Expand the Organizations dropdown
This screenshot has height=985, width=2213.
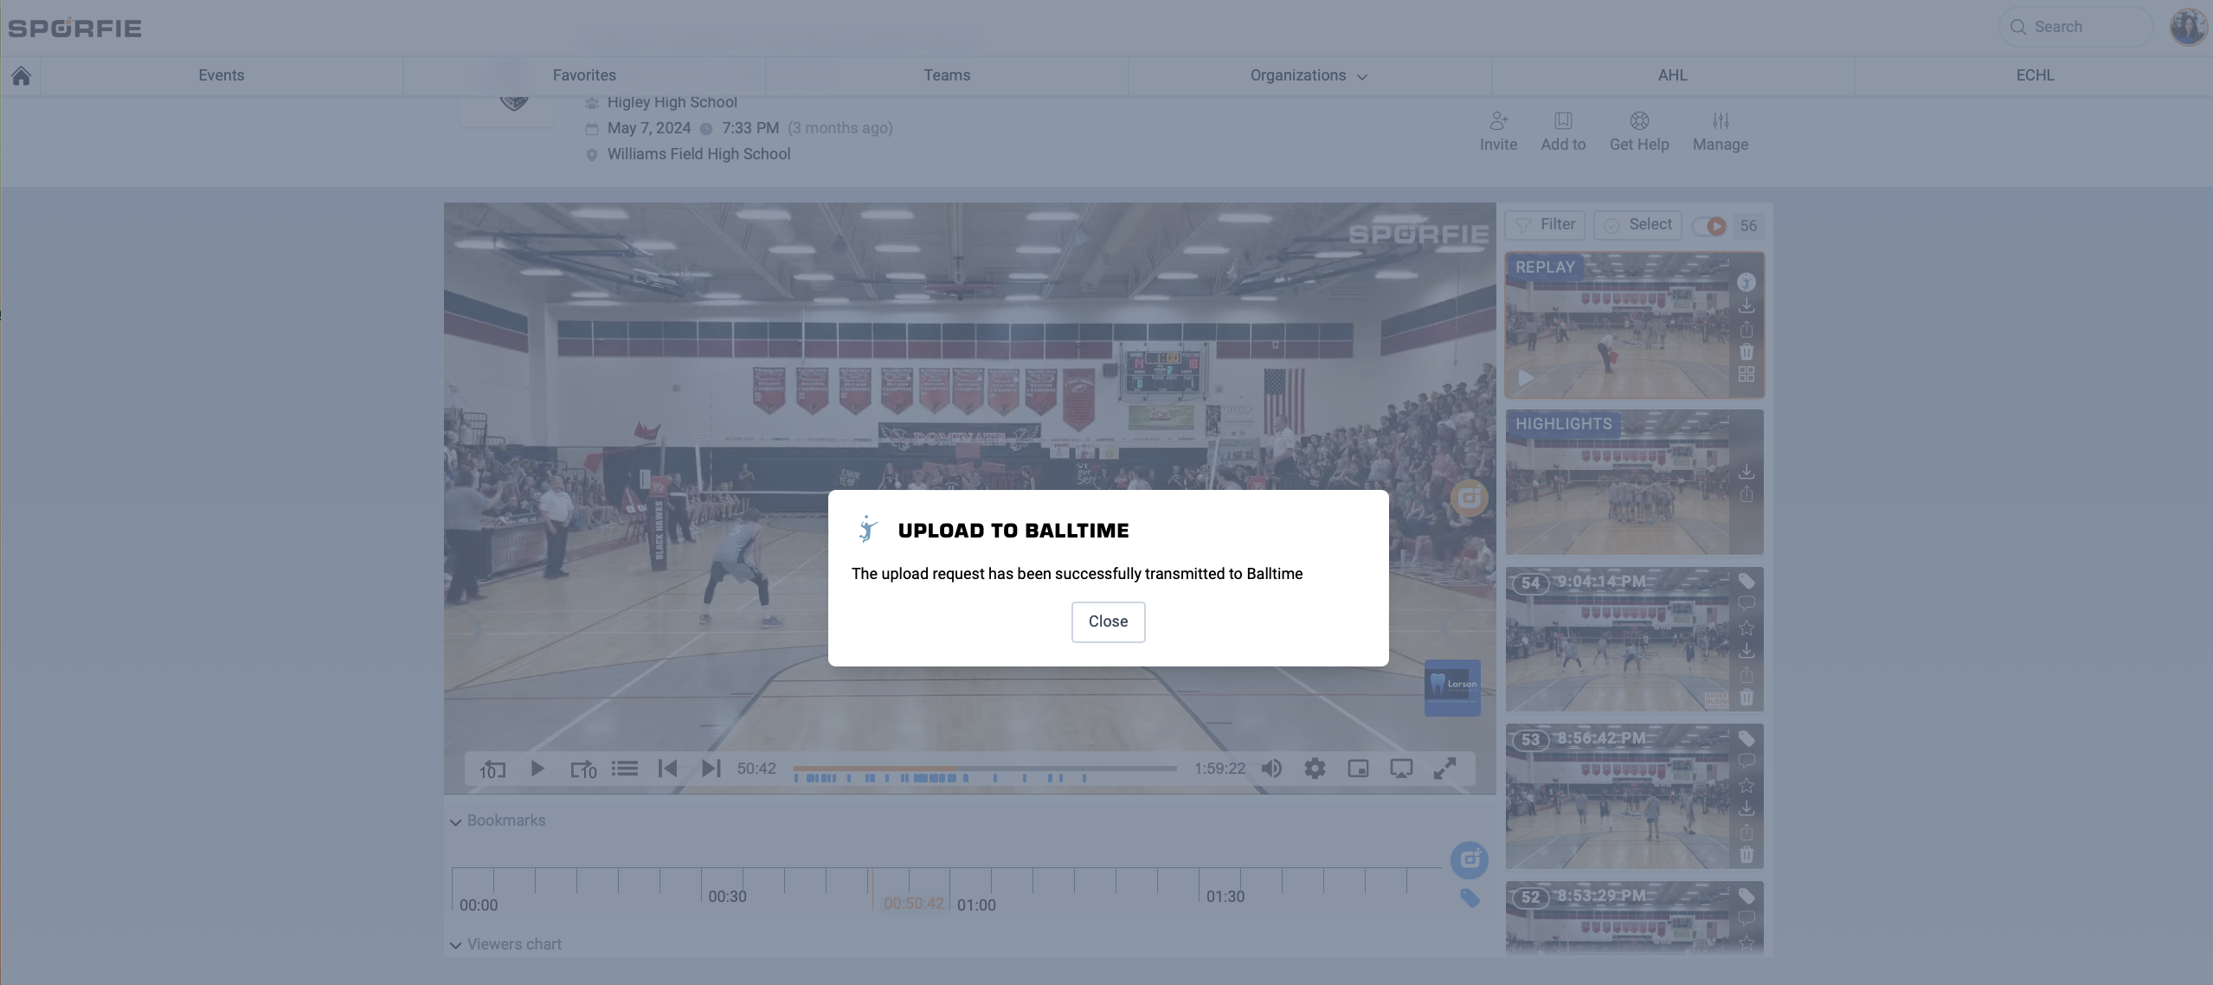click(x=1309, y=75)
